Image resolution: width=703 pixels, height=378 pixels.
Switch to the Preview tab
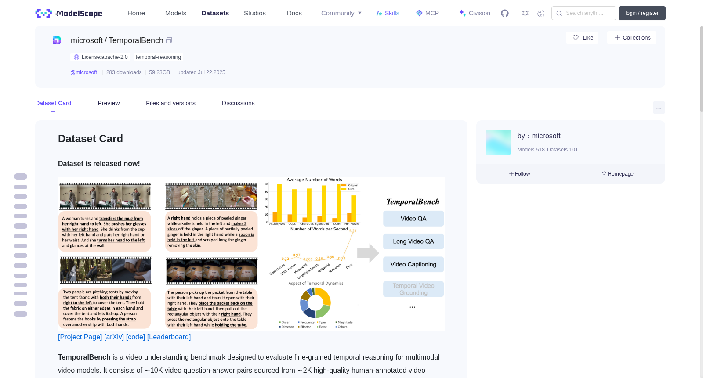109,103
